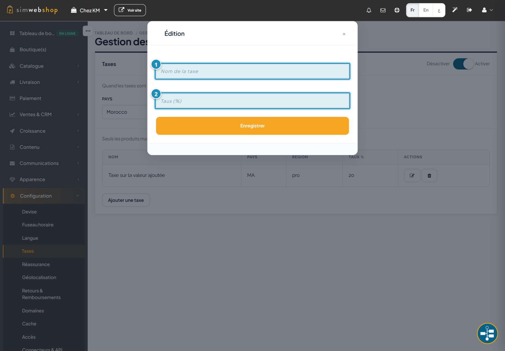Open the Domaines submenu item

(33, 311)
